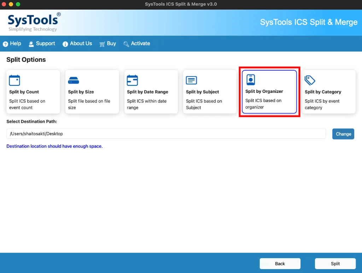
Task: Go Back to the previous step
Action: [x=280, y=263]
